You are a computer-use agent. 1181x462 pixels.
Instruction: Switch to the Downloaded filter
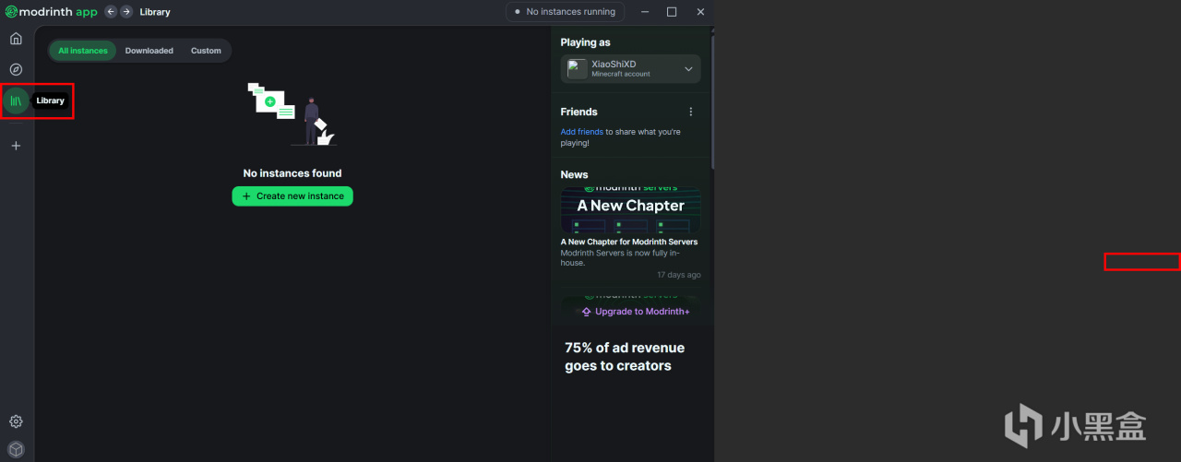(149, 51)
